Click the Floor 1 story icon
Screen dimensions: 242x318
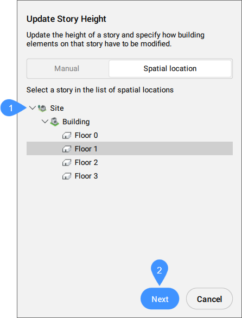67,149
